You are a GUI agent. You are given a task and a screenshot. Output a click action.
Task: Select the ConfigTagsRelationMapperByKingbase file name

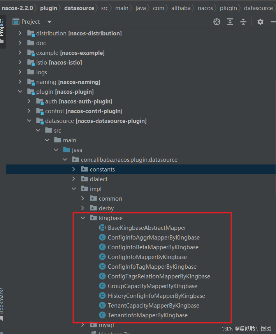[159, 276]
